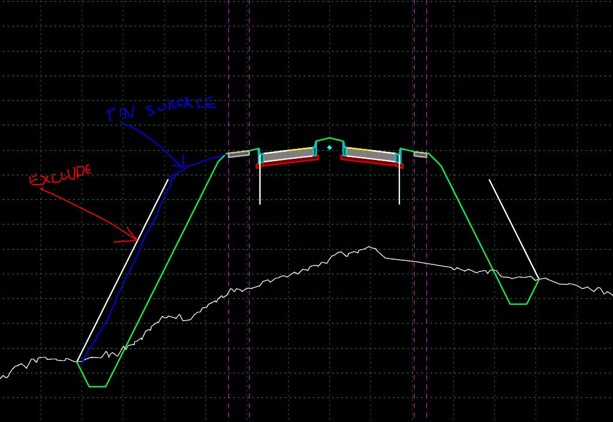Select the left gray pavement layer
The width and height of the screenshot is (613, 422).
pyautogui.click(x=288, y=155)
